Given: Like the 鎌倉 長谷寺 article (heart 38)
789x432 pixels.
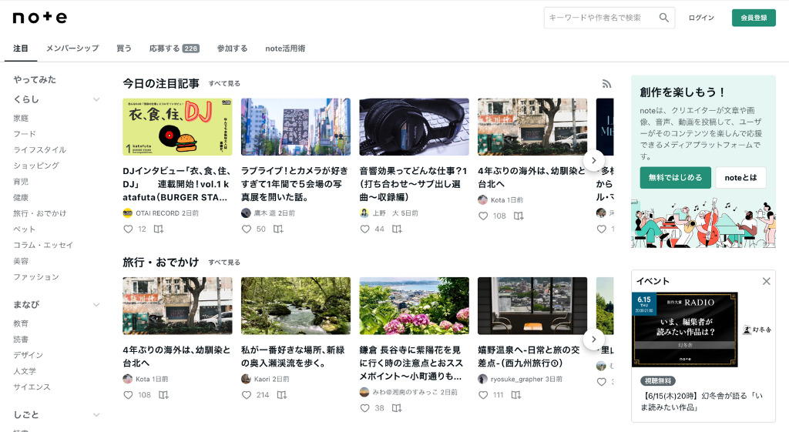Looking at the screenshot, I should tap(364, 408).
